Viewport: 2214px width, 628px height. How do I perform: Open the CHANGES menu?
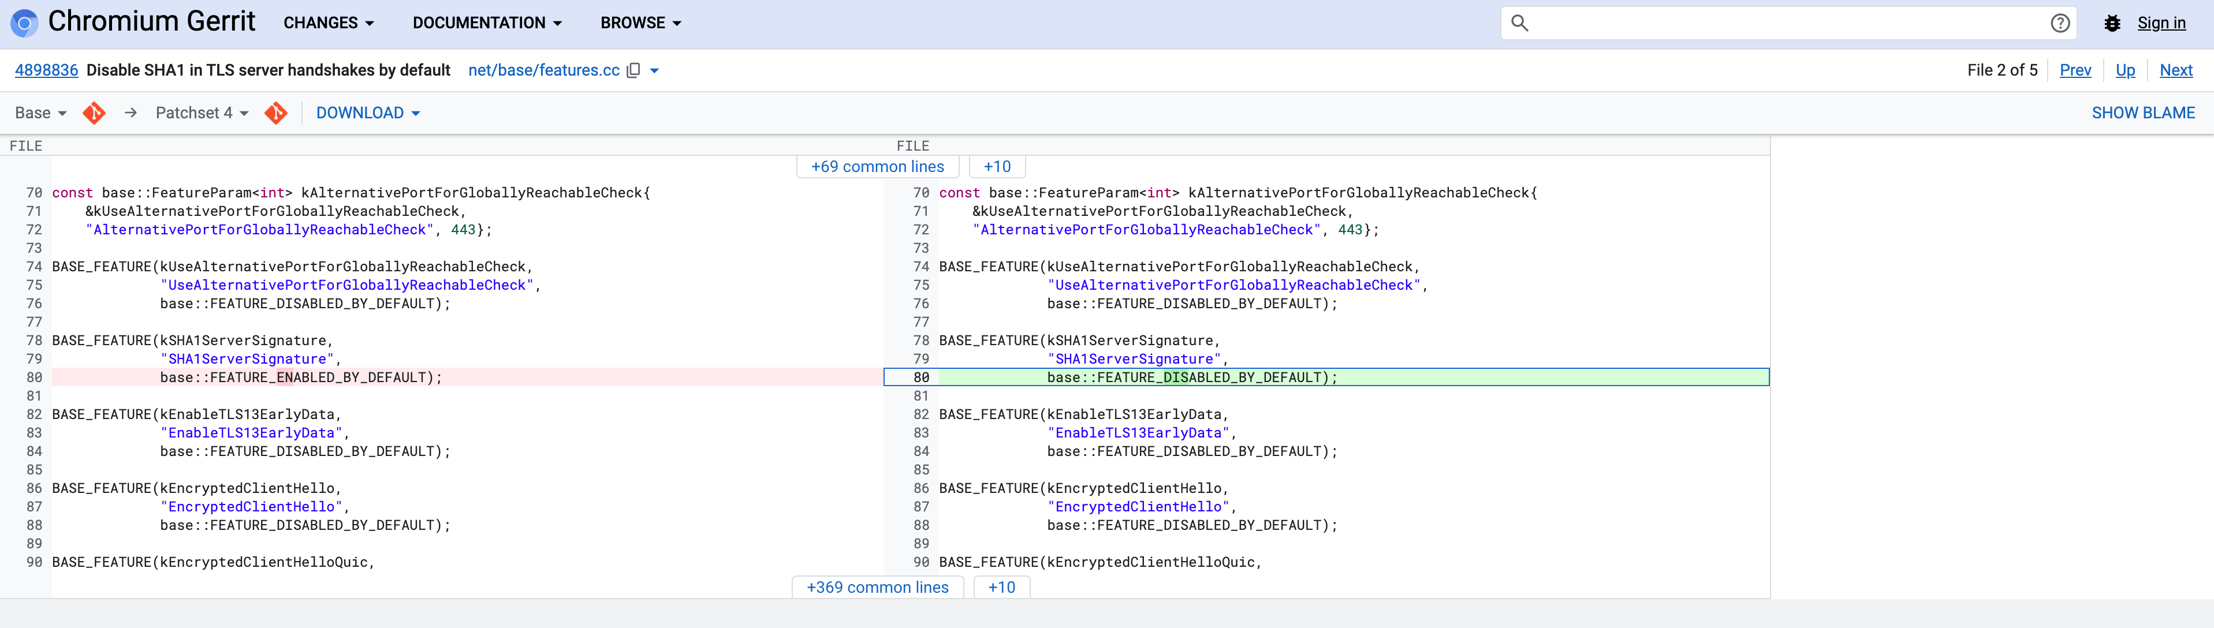[329, 23]
